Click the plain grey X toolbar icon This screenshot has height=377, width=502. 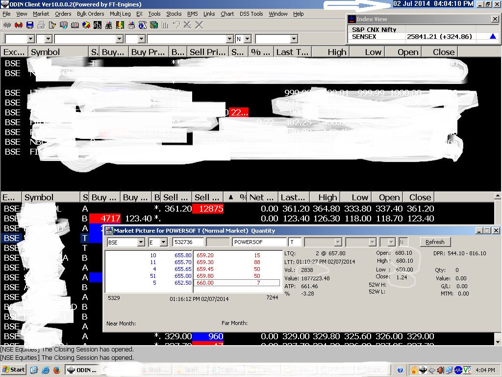199,25
